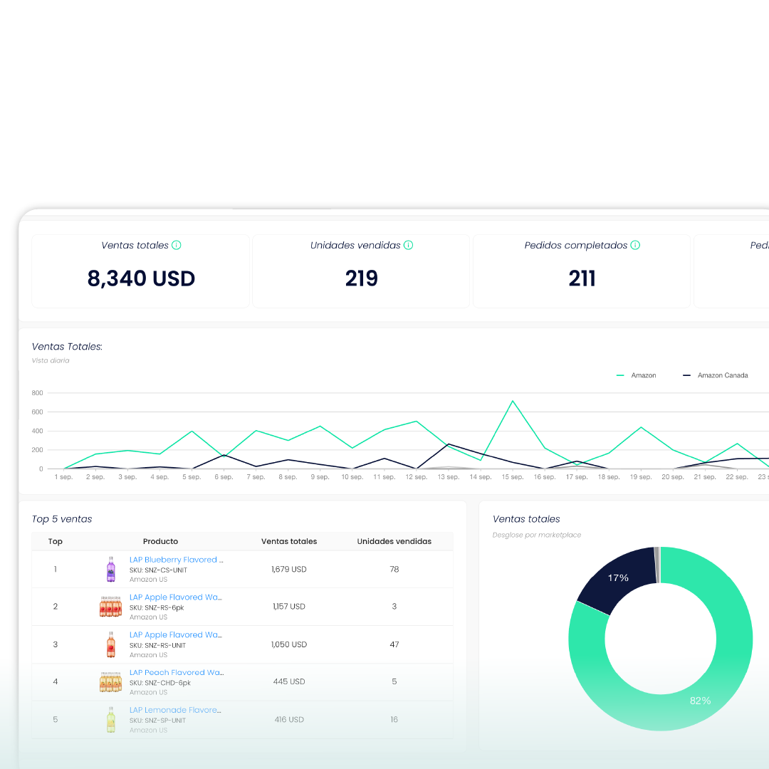Click 416 USD sales cell
The height and width of the screenshot is (769, 769).
[x=289, y=719]
